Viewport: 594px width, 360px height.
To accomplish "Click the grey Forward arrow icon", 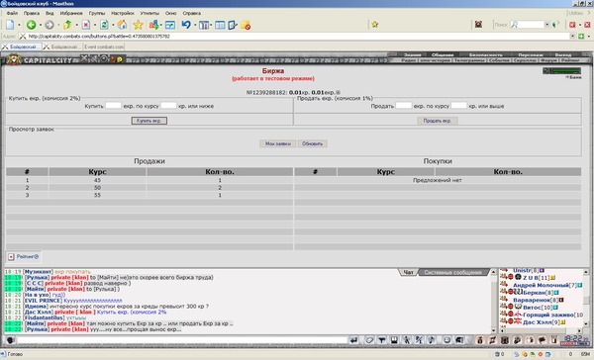I will point(49,25).
